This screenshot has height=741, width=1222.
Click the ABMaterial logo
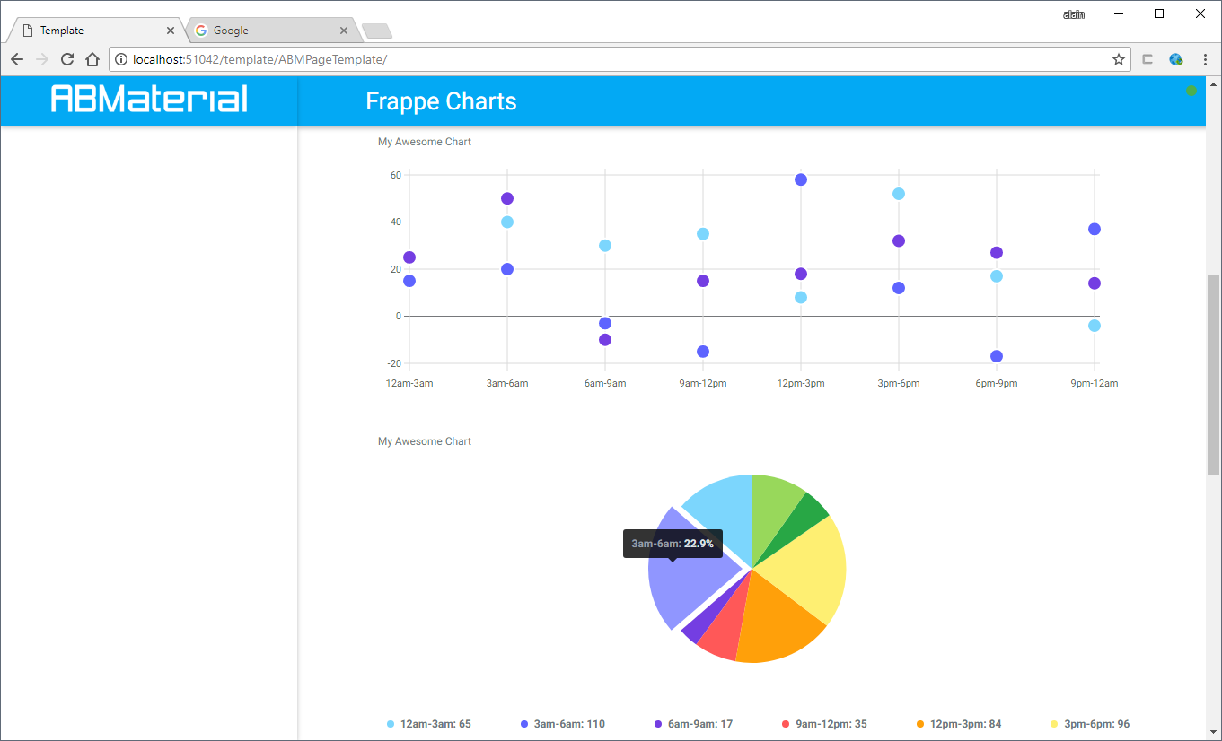coord(149,99)
